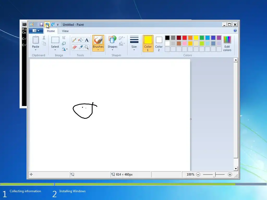Select the Eraser tool
Image resolution: width=267 pixels, height=200 pixels.
[74, 47]
